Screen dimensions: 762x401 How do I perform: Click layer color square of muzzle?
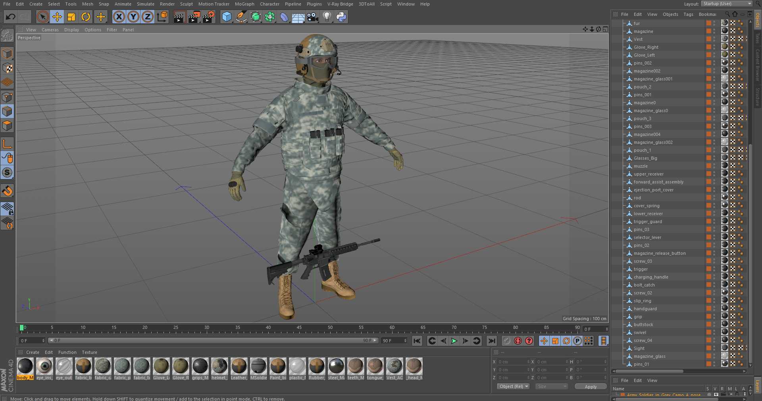[708, 166]
